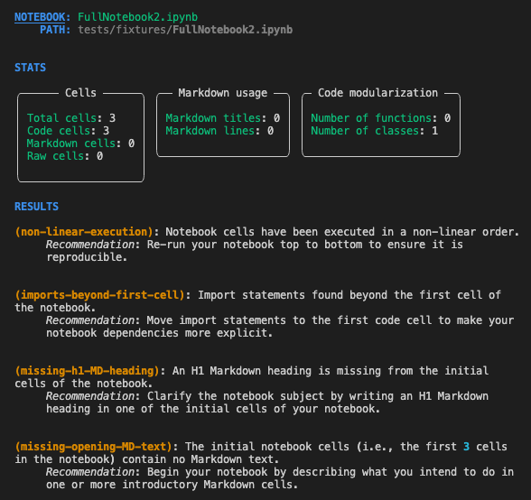Click 'notebook dependencies more explicit.' line

(160, 333)
